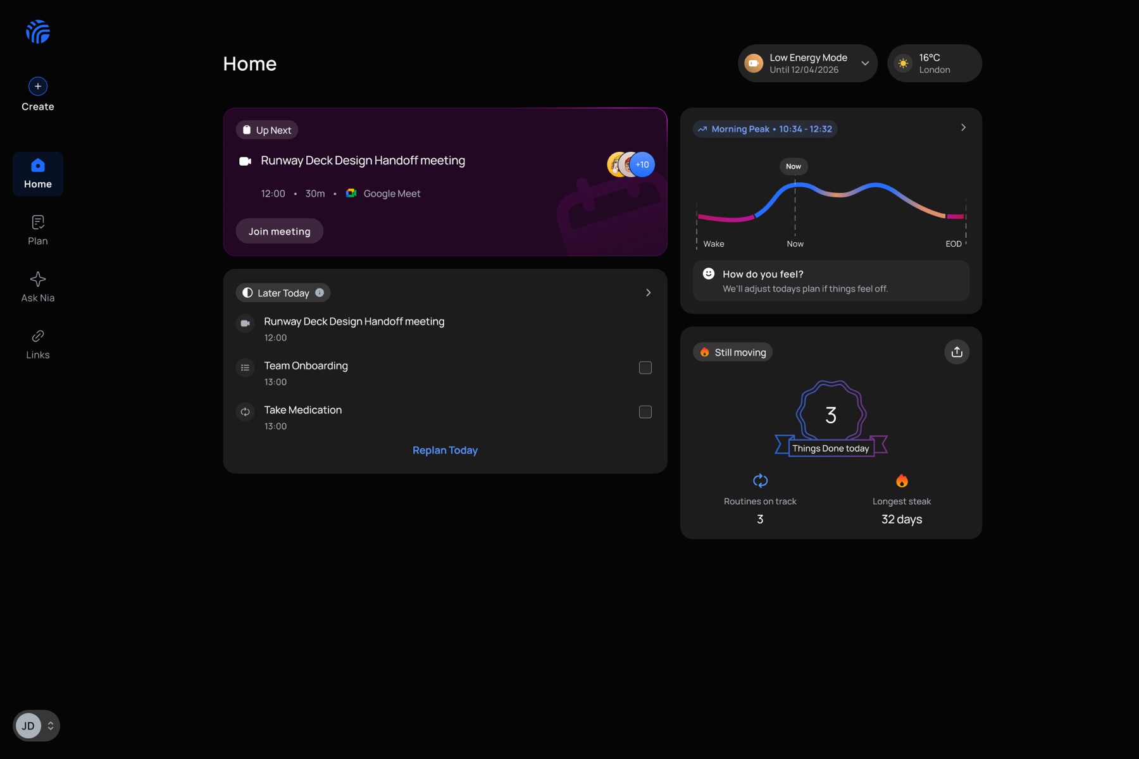Check the Take Medication checkbox
The width and height of the screenshot is (1139, 759).
click(645, 412)
